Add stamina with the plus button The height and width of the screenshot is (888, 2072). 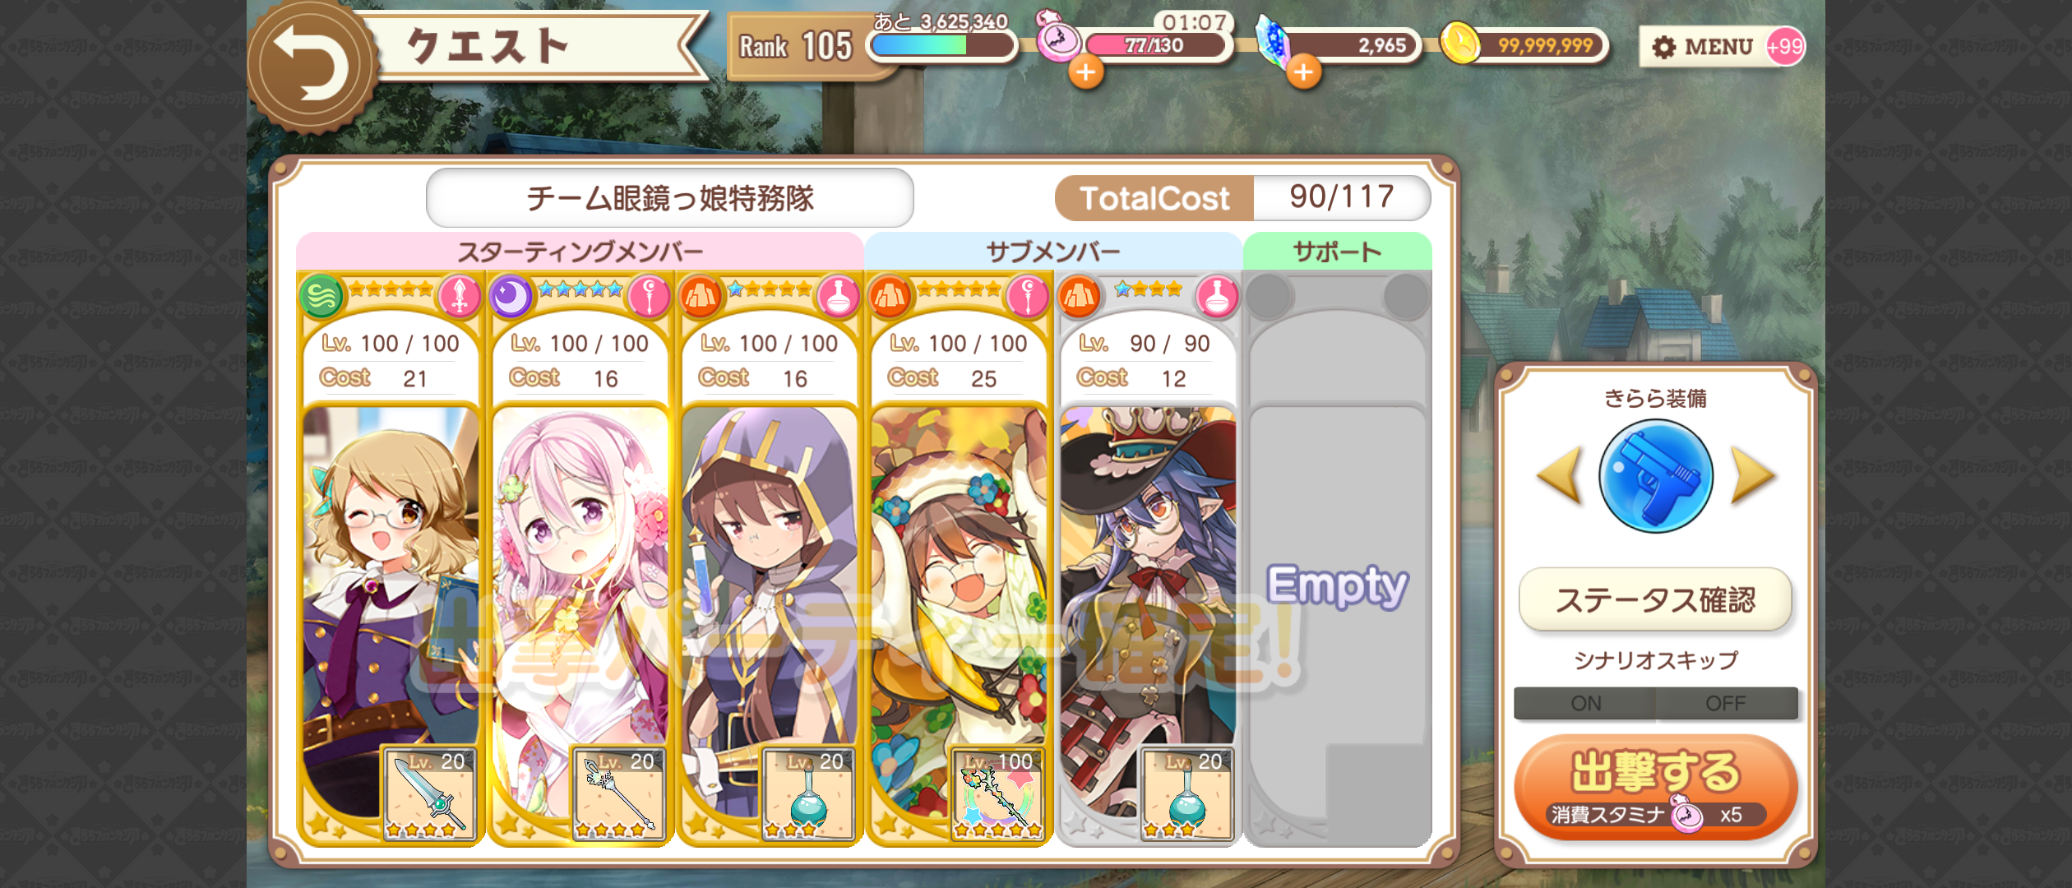tap(1085, 72)
